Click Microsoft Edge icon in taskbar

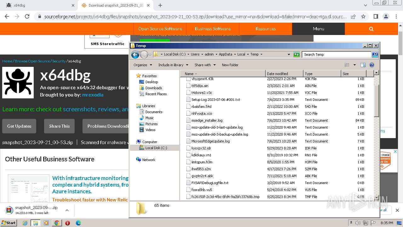point(78,223)
